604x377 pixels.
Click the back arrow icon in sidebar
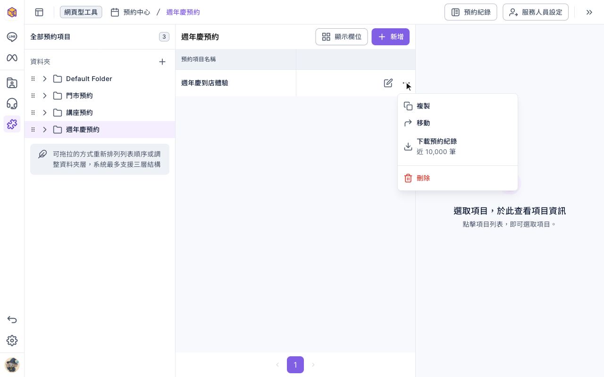12,320
